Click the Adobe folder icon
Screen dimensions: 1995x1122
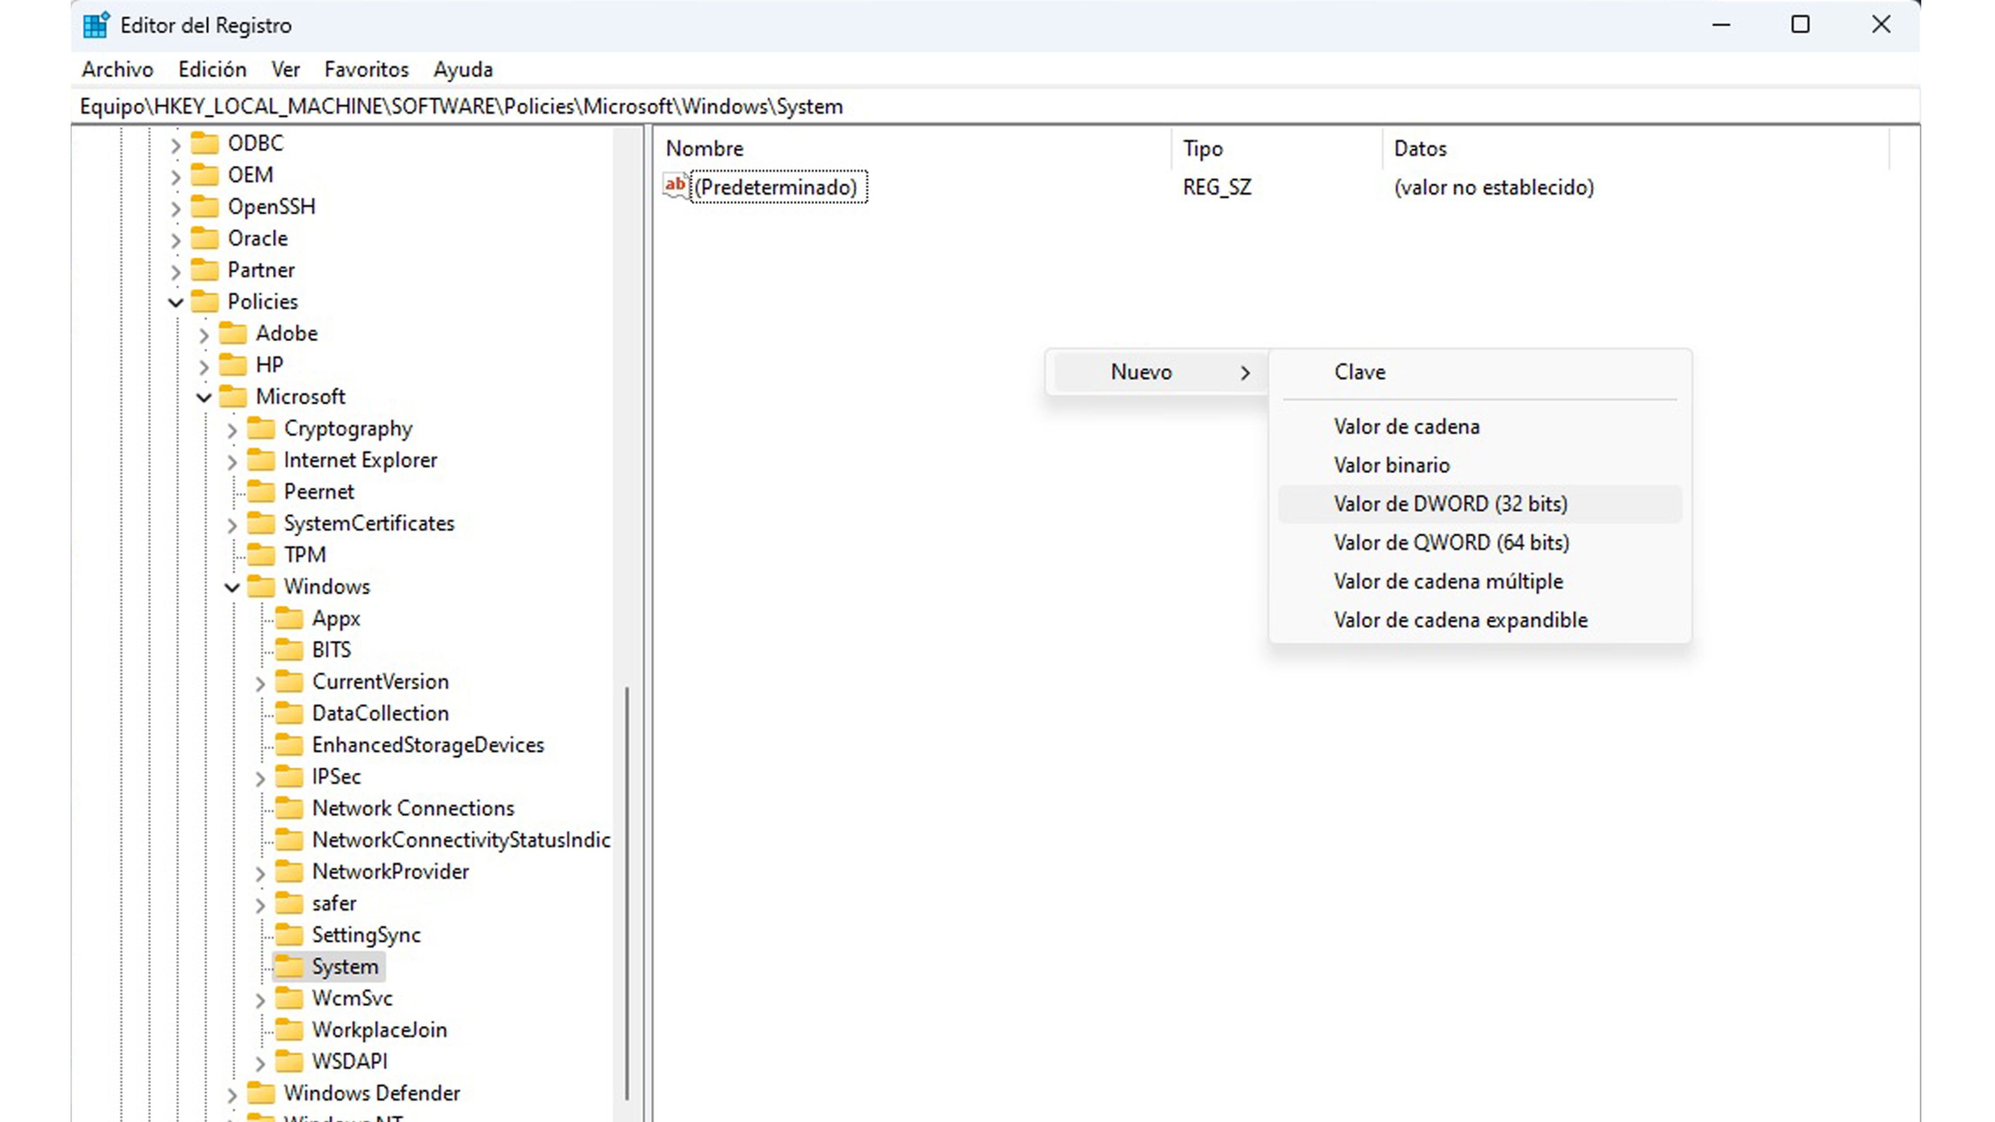(233, 333)
